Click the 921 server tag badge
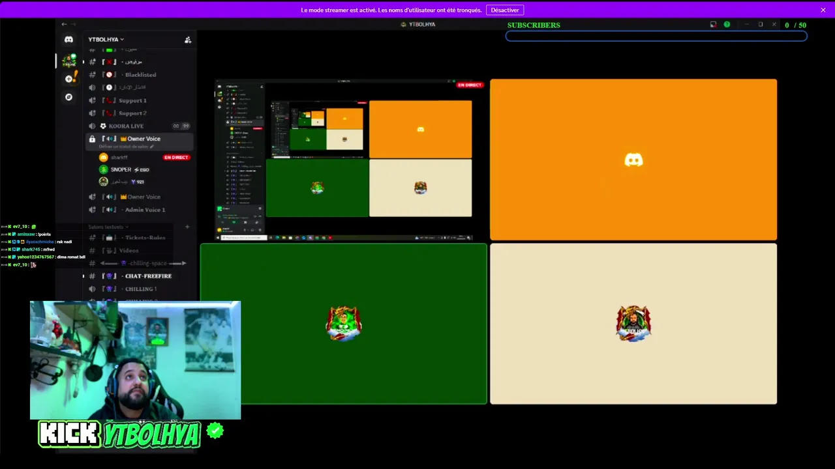The height and width of the screenshot is (469, 835). [138, 182]
